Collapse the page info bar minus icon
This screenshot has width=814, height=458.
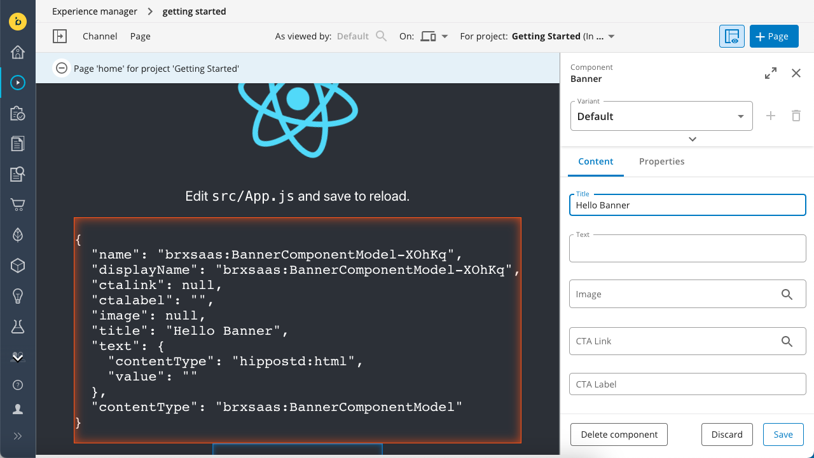pyautogui.click(x=62, y=68)
